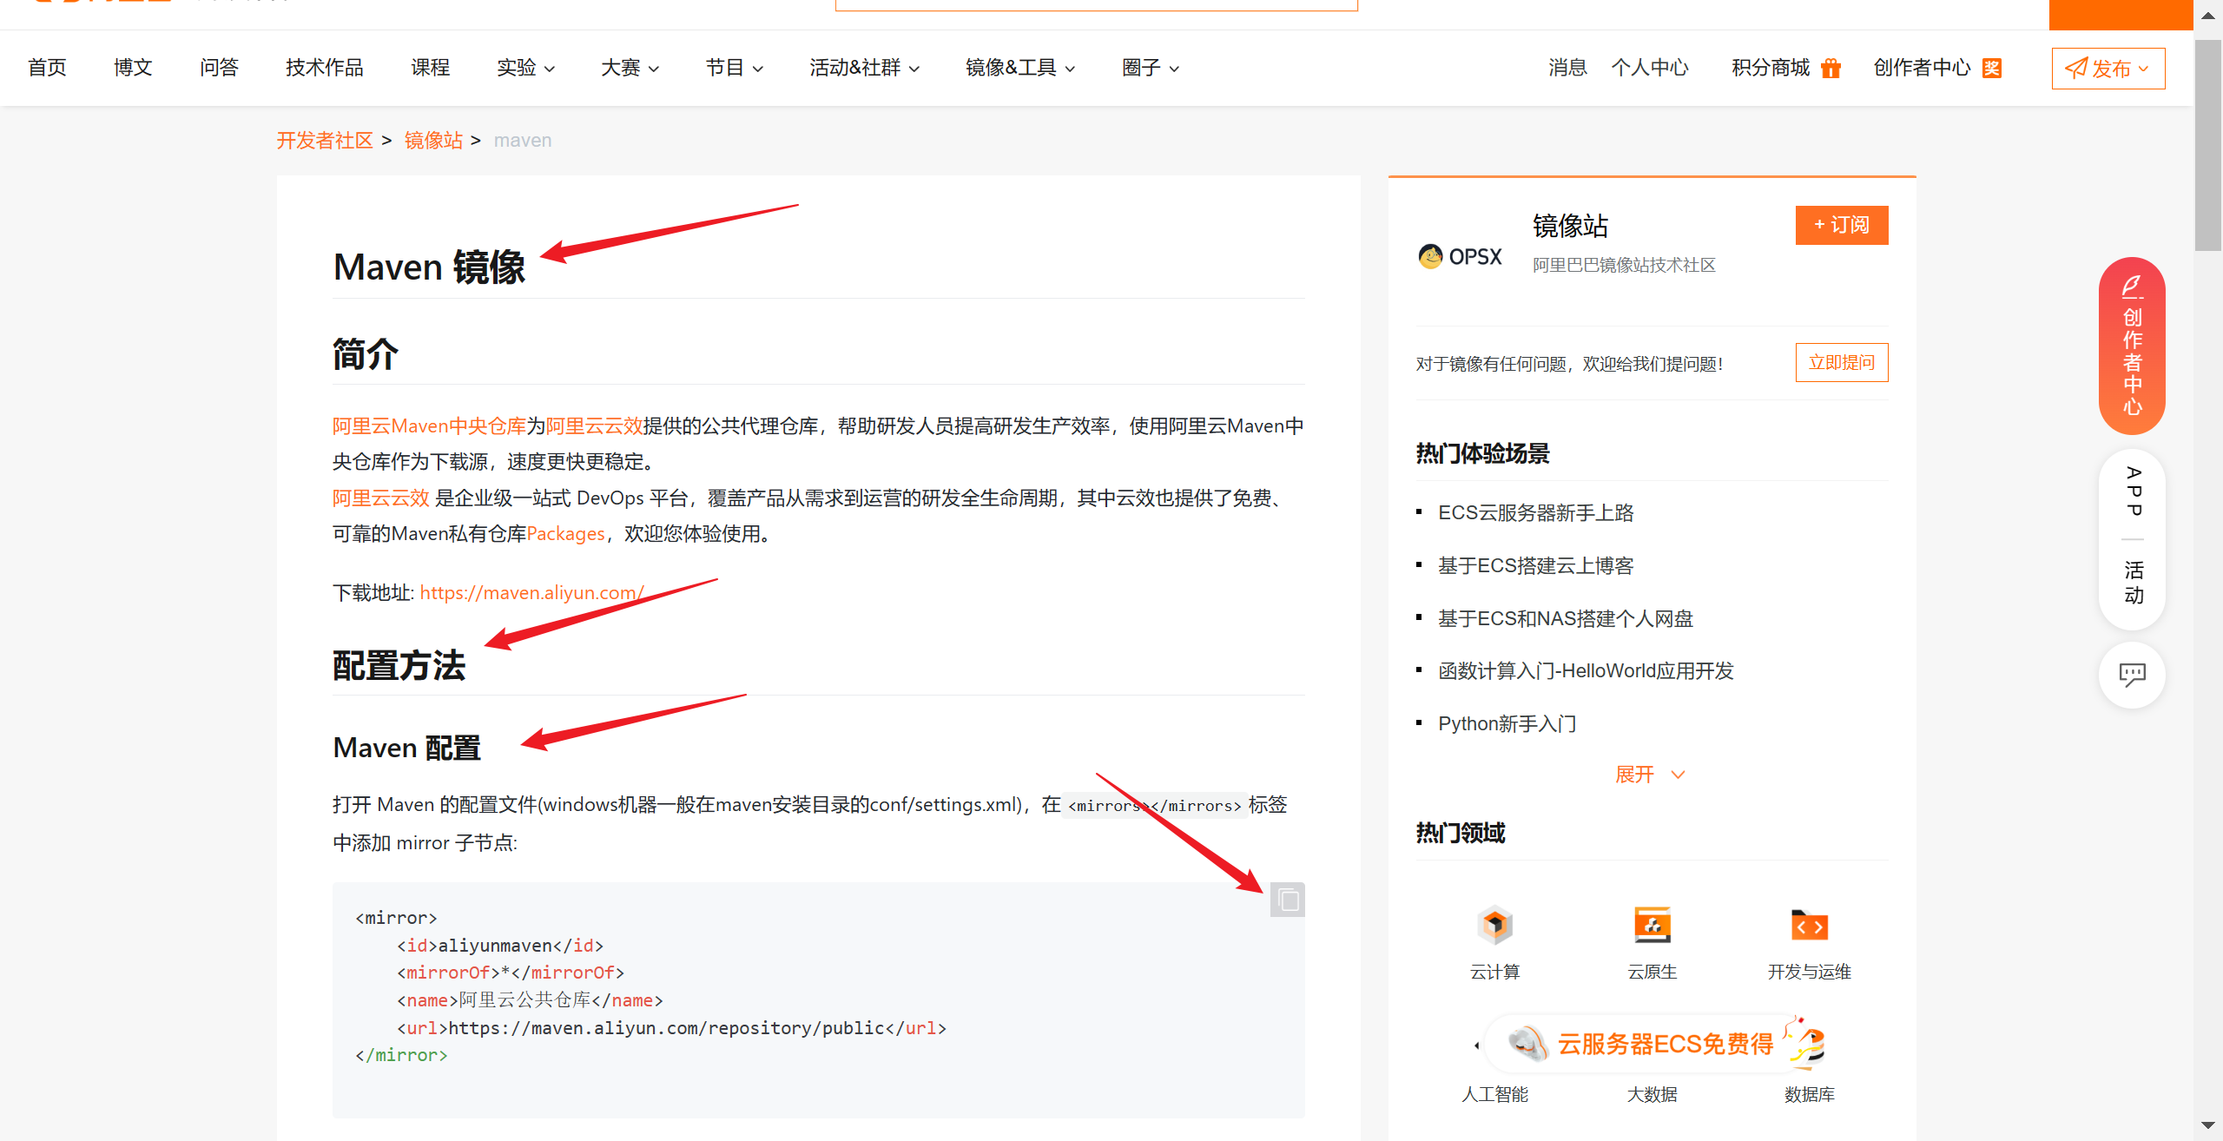The image size is (2223, 1141).
Task: Open 积分商城 in the top bar
Action: (x=1771, y=68)
